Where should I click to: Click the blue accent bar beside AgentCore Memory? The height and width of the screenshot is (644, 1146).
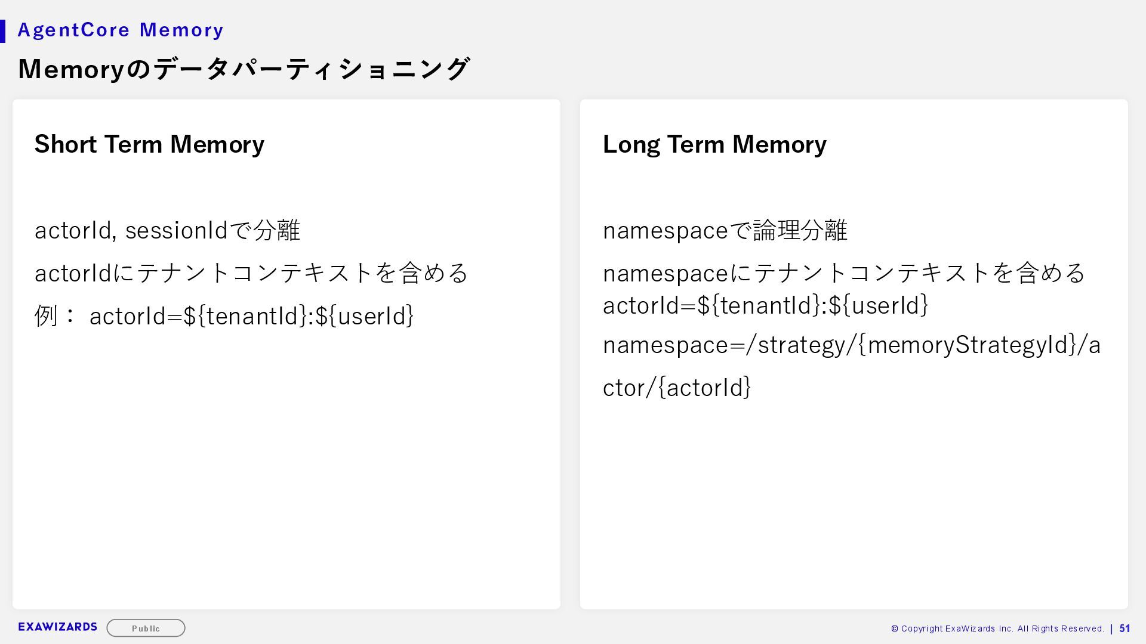2,31
